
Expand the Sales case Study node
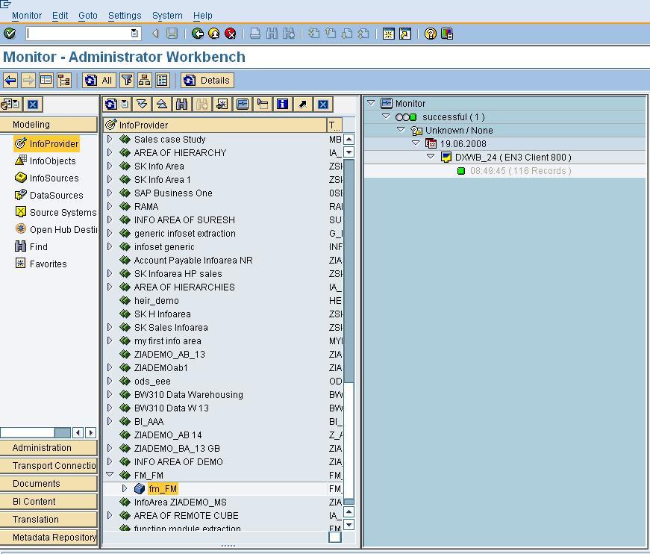click(110, 139)
